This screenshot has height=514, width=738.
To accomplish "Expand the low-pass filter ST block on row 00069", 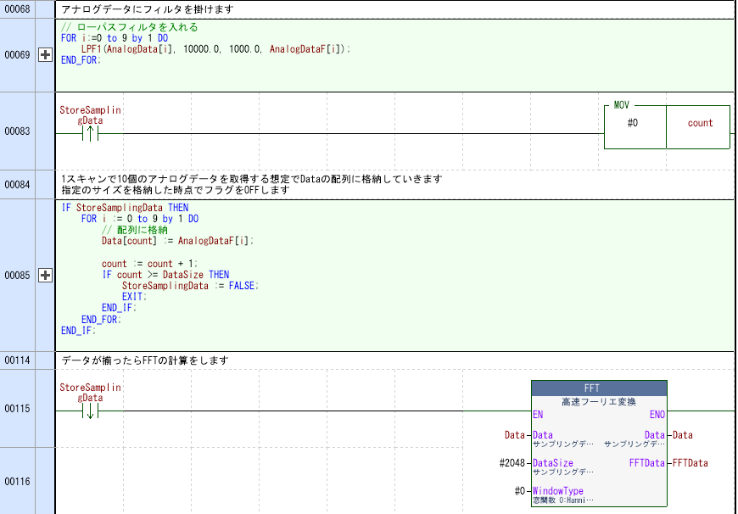I will click(46, 55).
